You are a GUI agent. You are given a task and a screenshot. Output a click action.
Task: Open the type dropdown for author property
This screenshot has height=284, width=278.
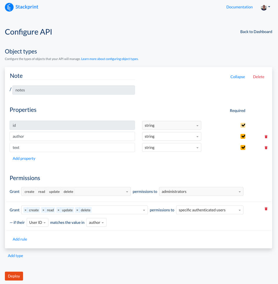tap(171, 137)
